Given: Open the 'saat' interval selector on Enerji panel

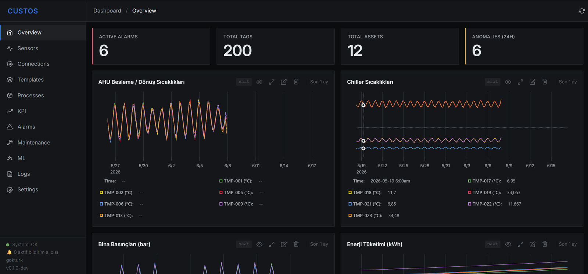Looking at the screenshot, I should click(493, 244).
